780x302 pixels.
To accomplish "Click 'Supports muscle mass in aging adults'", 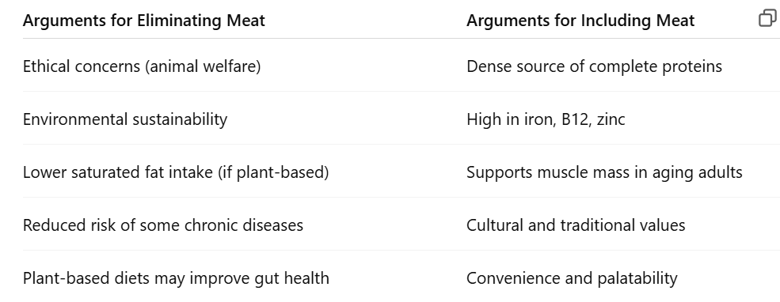I will (x=604, y=172).
